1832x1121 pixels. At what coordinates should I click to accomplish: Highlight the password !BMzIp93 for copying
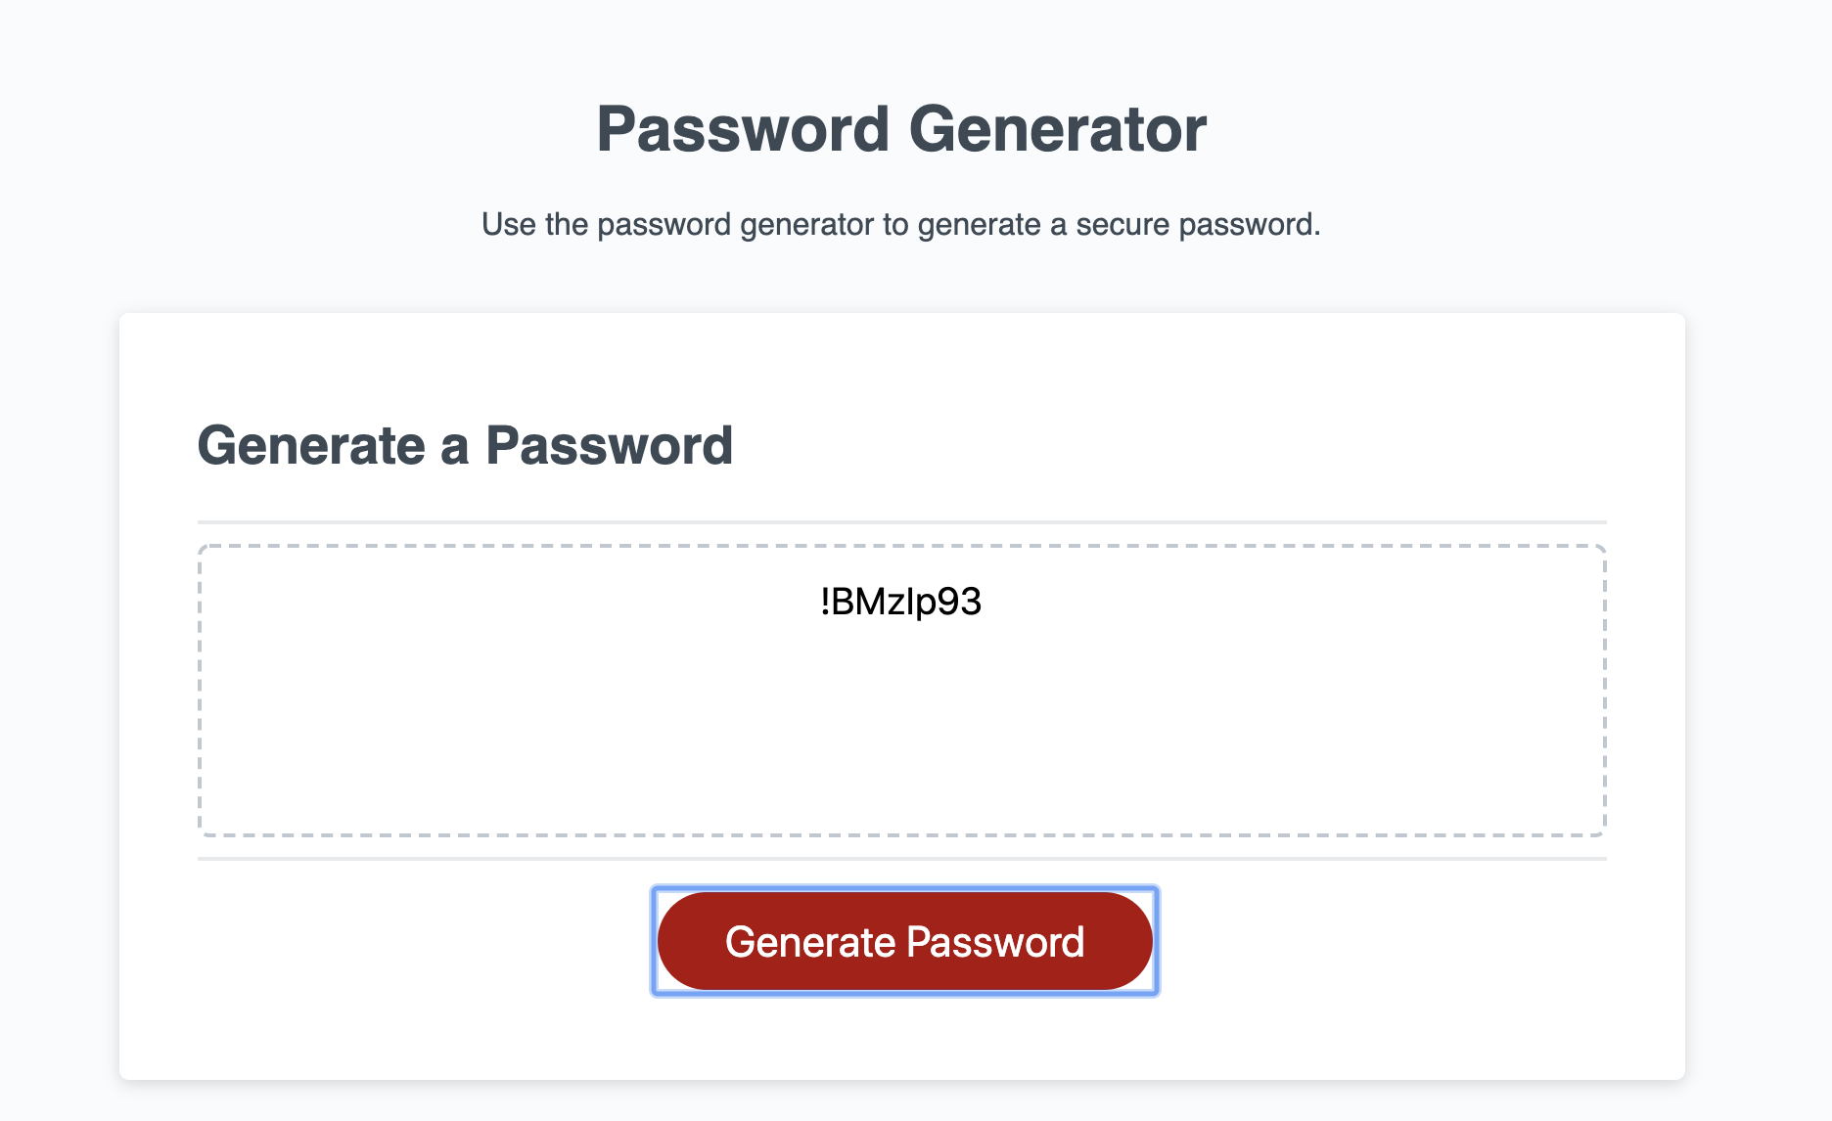[902, 604]
